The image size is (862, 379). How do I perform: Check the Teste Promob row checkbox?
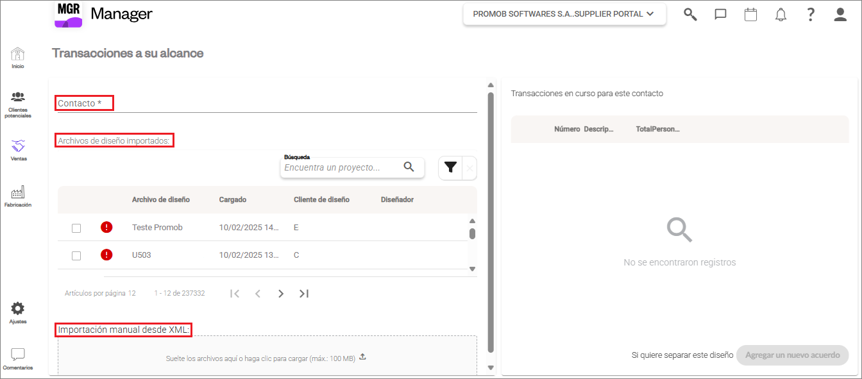(x=76, y=228)
